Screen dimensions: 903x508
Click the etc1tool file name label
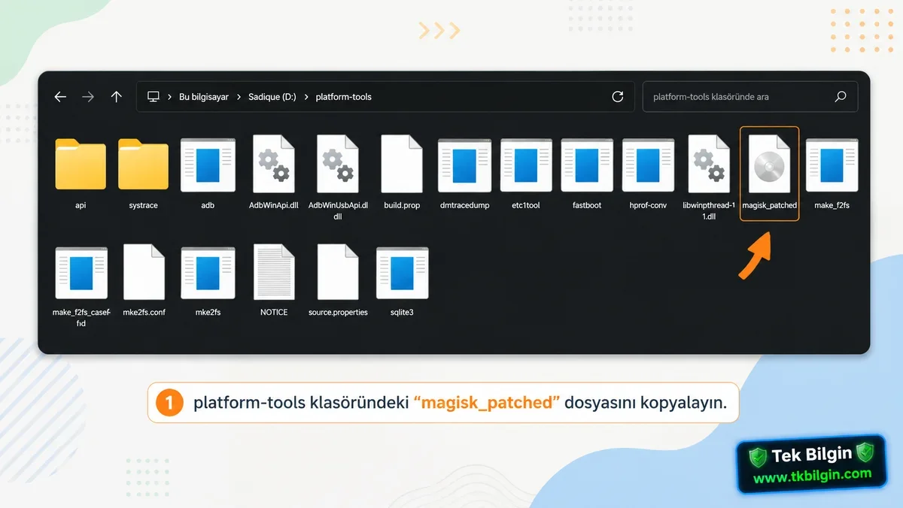[x=526, y=205]
